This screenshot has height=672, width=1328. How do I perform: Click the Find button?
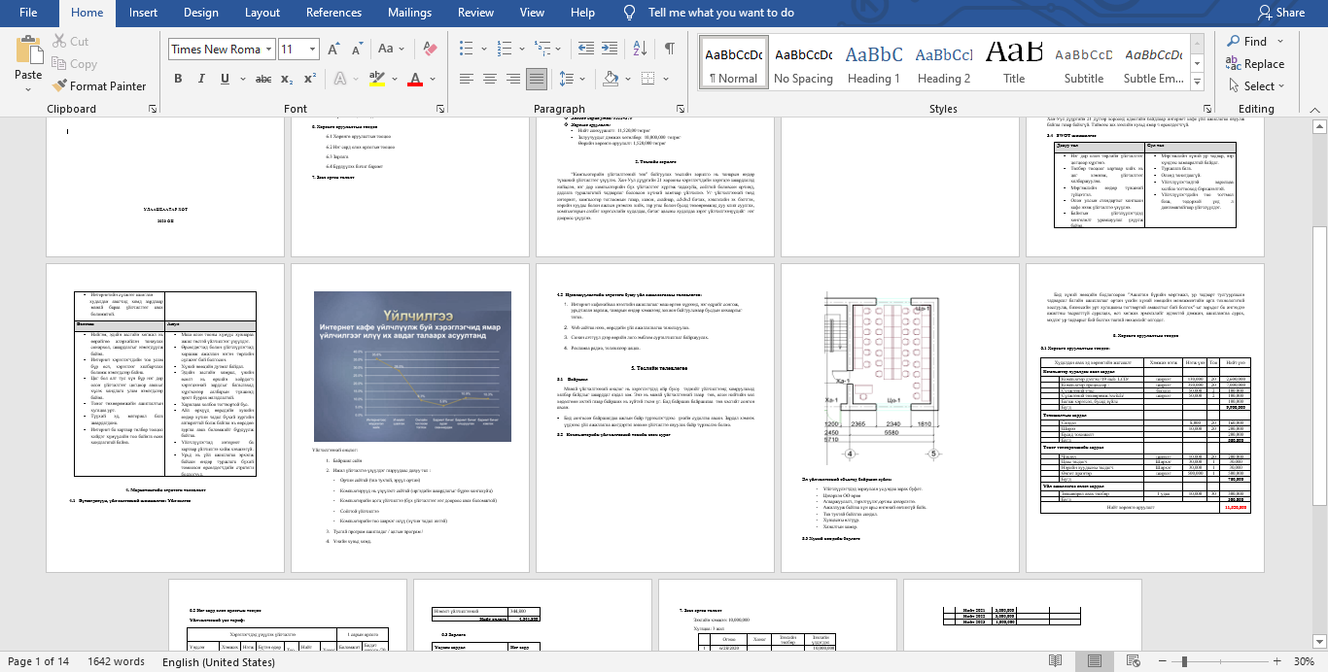(x=1247, y=42)
